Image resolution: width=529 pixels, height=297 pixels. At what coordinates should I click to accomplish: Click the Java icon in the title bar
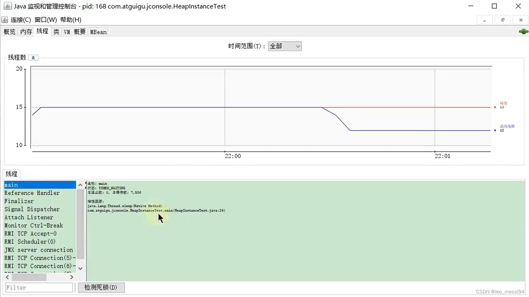click(8, 6)
